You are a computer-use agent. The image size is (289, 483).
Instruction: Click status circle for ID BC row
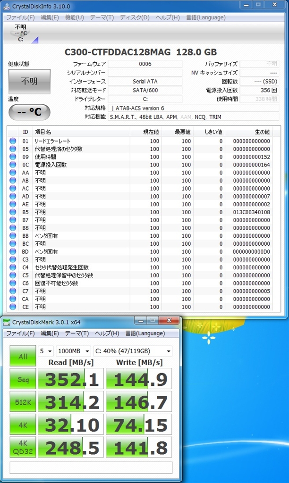pos(13,244)
